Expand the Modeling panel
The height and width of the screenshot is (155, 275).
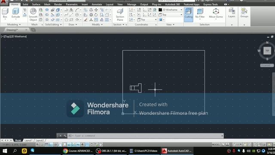pyautogui.click(x=14, y=25)
